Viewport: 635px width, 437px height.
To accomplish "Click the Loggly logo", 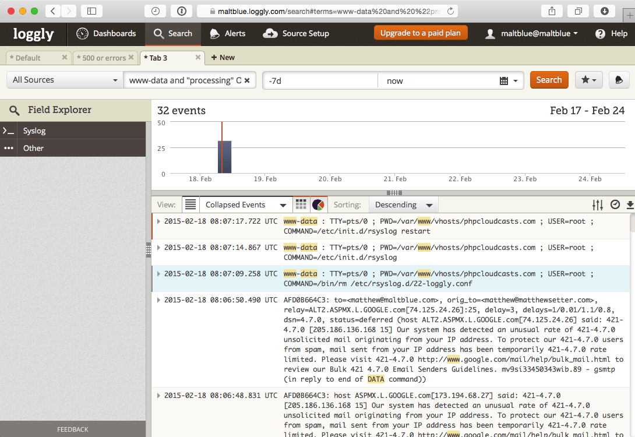I will [33, 34].
